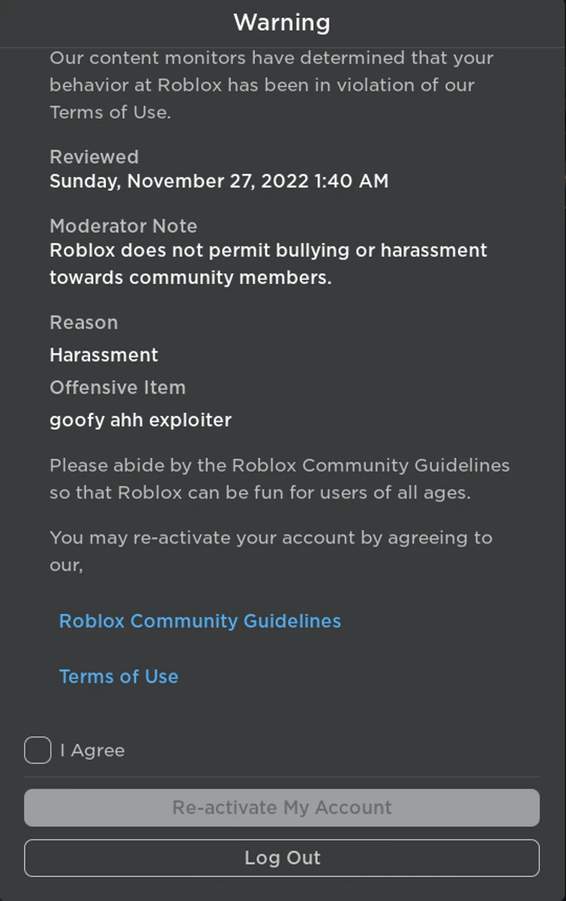Select the Warning dialog title
This screenshot has width=566, height=901.
point(283,22)
